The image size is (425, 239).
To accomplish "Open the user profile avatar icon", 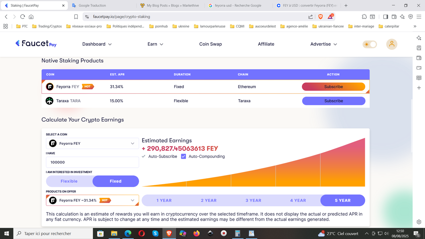I will point(392,44).
